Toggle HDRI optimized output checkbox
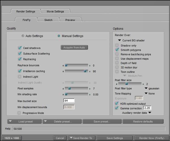Image resolution: width=170 pixels, height=141 pixels. click(117, 103)
